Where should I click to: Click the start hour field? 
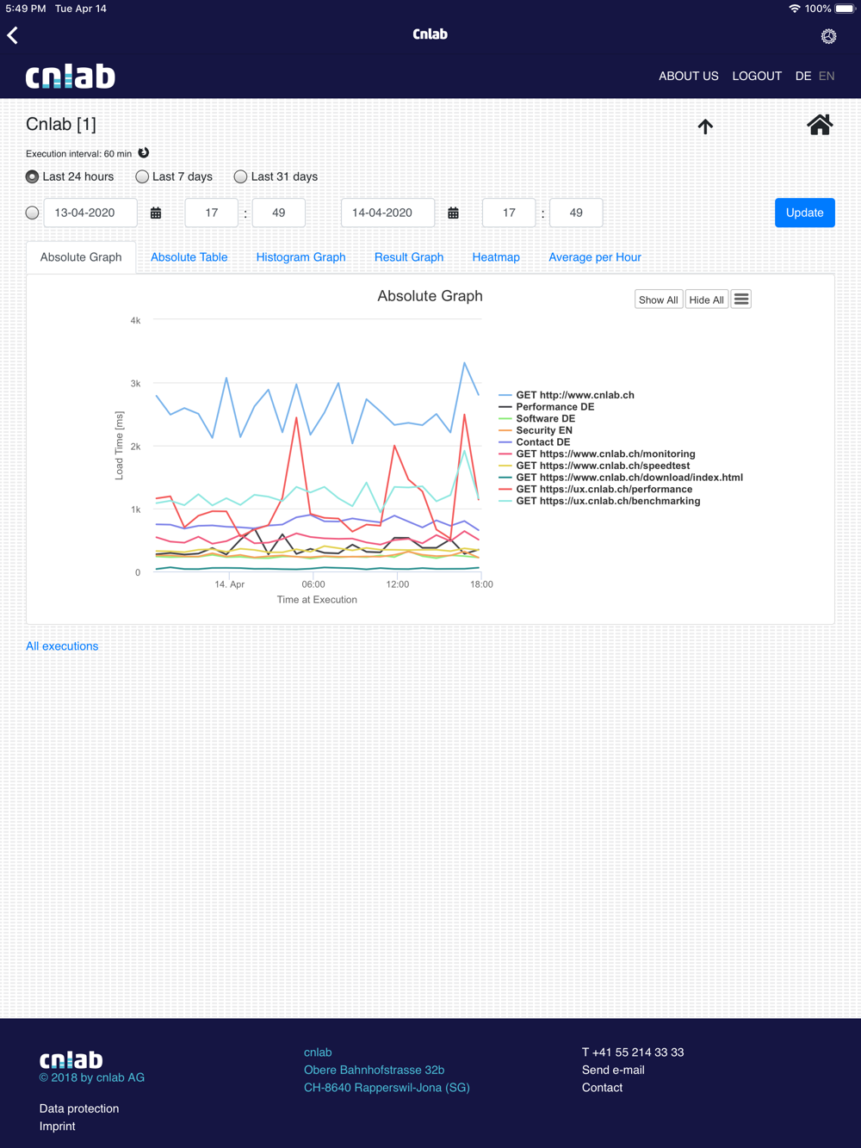click(212, 213)
